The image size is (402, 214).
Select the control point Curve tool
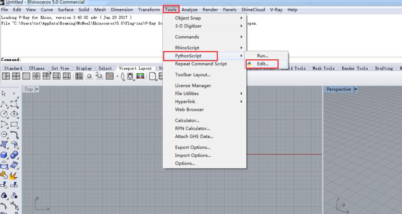14,104
